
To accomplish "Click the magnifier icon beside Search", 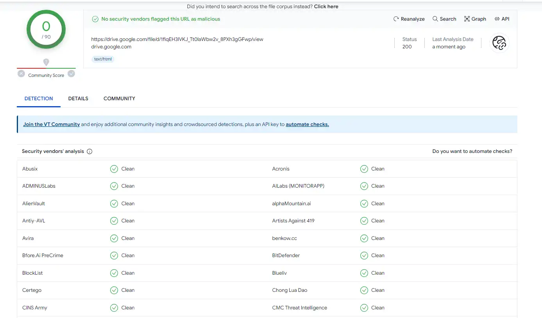I will (435, 19).
